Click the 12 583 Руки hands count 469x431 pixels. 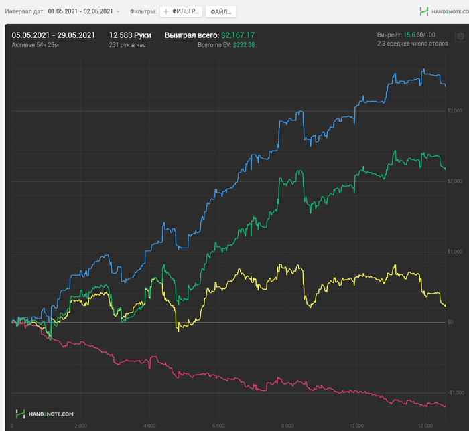pyautogui.click(x=130, y=35)
